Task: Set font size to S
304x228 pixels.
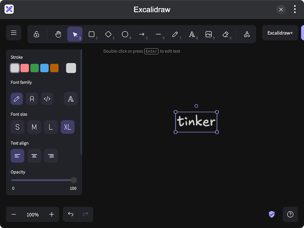Action: (17, 127)
